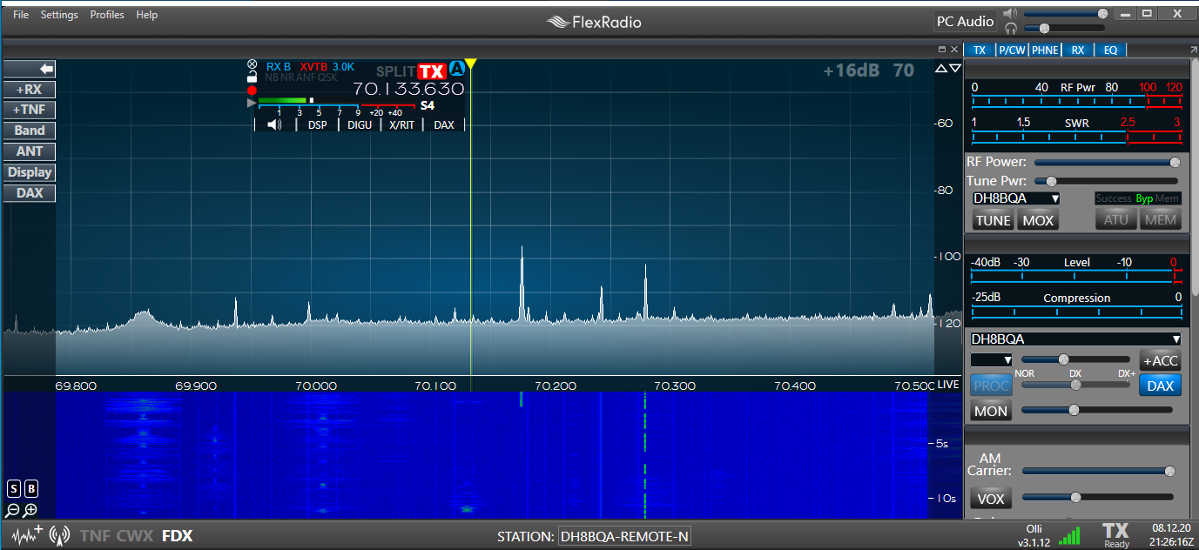Pop out the panadapter with the square icon
1199x550 pixels.
[x=941, y=50]
